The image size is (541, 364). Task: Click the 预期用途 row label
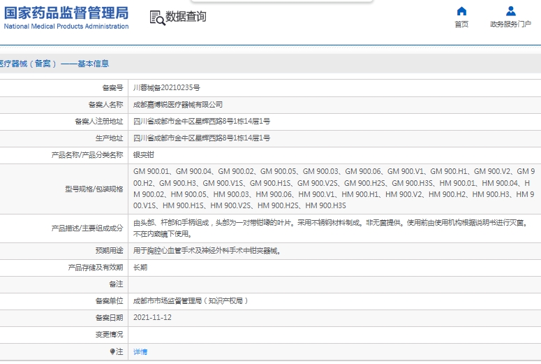(x=109, y=251)
